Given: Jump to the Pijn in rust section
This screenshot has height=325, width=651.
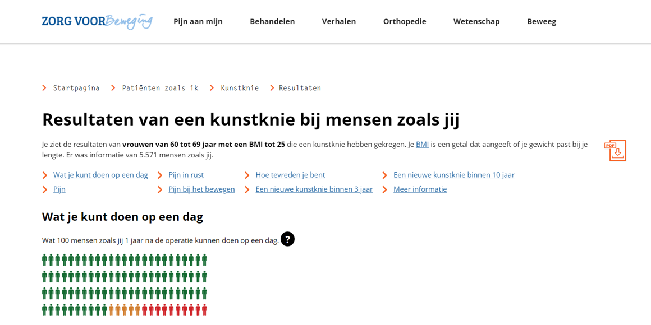Looking at the screenshot, I should [x=186, y=175].
